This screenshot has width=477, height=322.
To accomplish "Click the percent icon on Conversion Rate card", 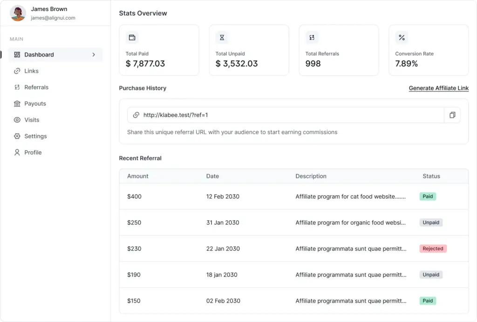I will [x=401, y=37].
